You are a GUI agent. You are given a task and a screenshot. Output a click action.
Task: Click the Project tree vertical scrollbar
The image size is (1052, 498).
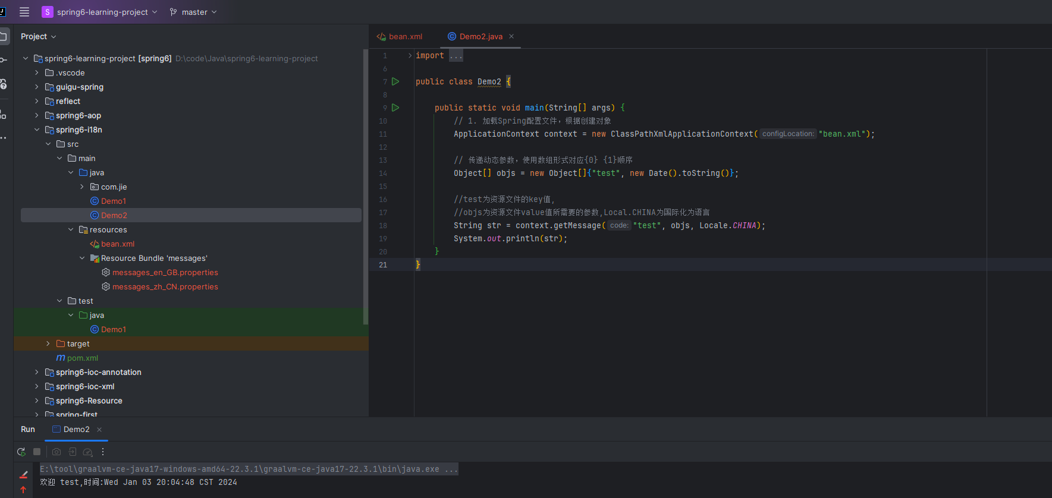coord(365,187)
